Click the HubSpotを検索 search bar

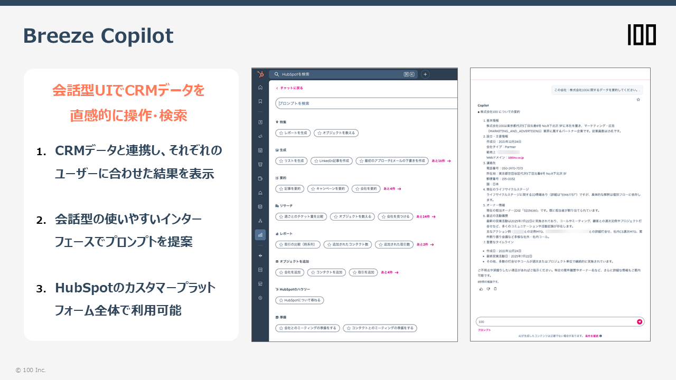click(343, 74)
